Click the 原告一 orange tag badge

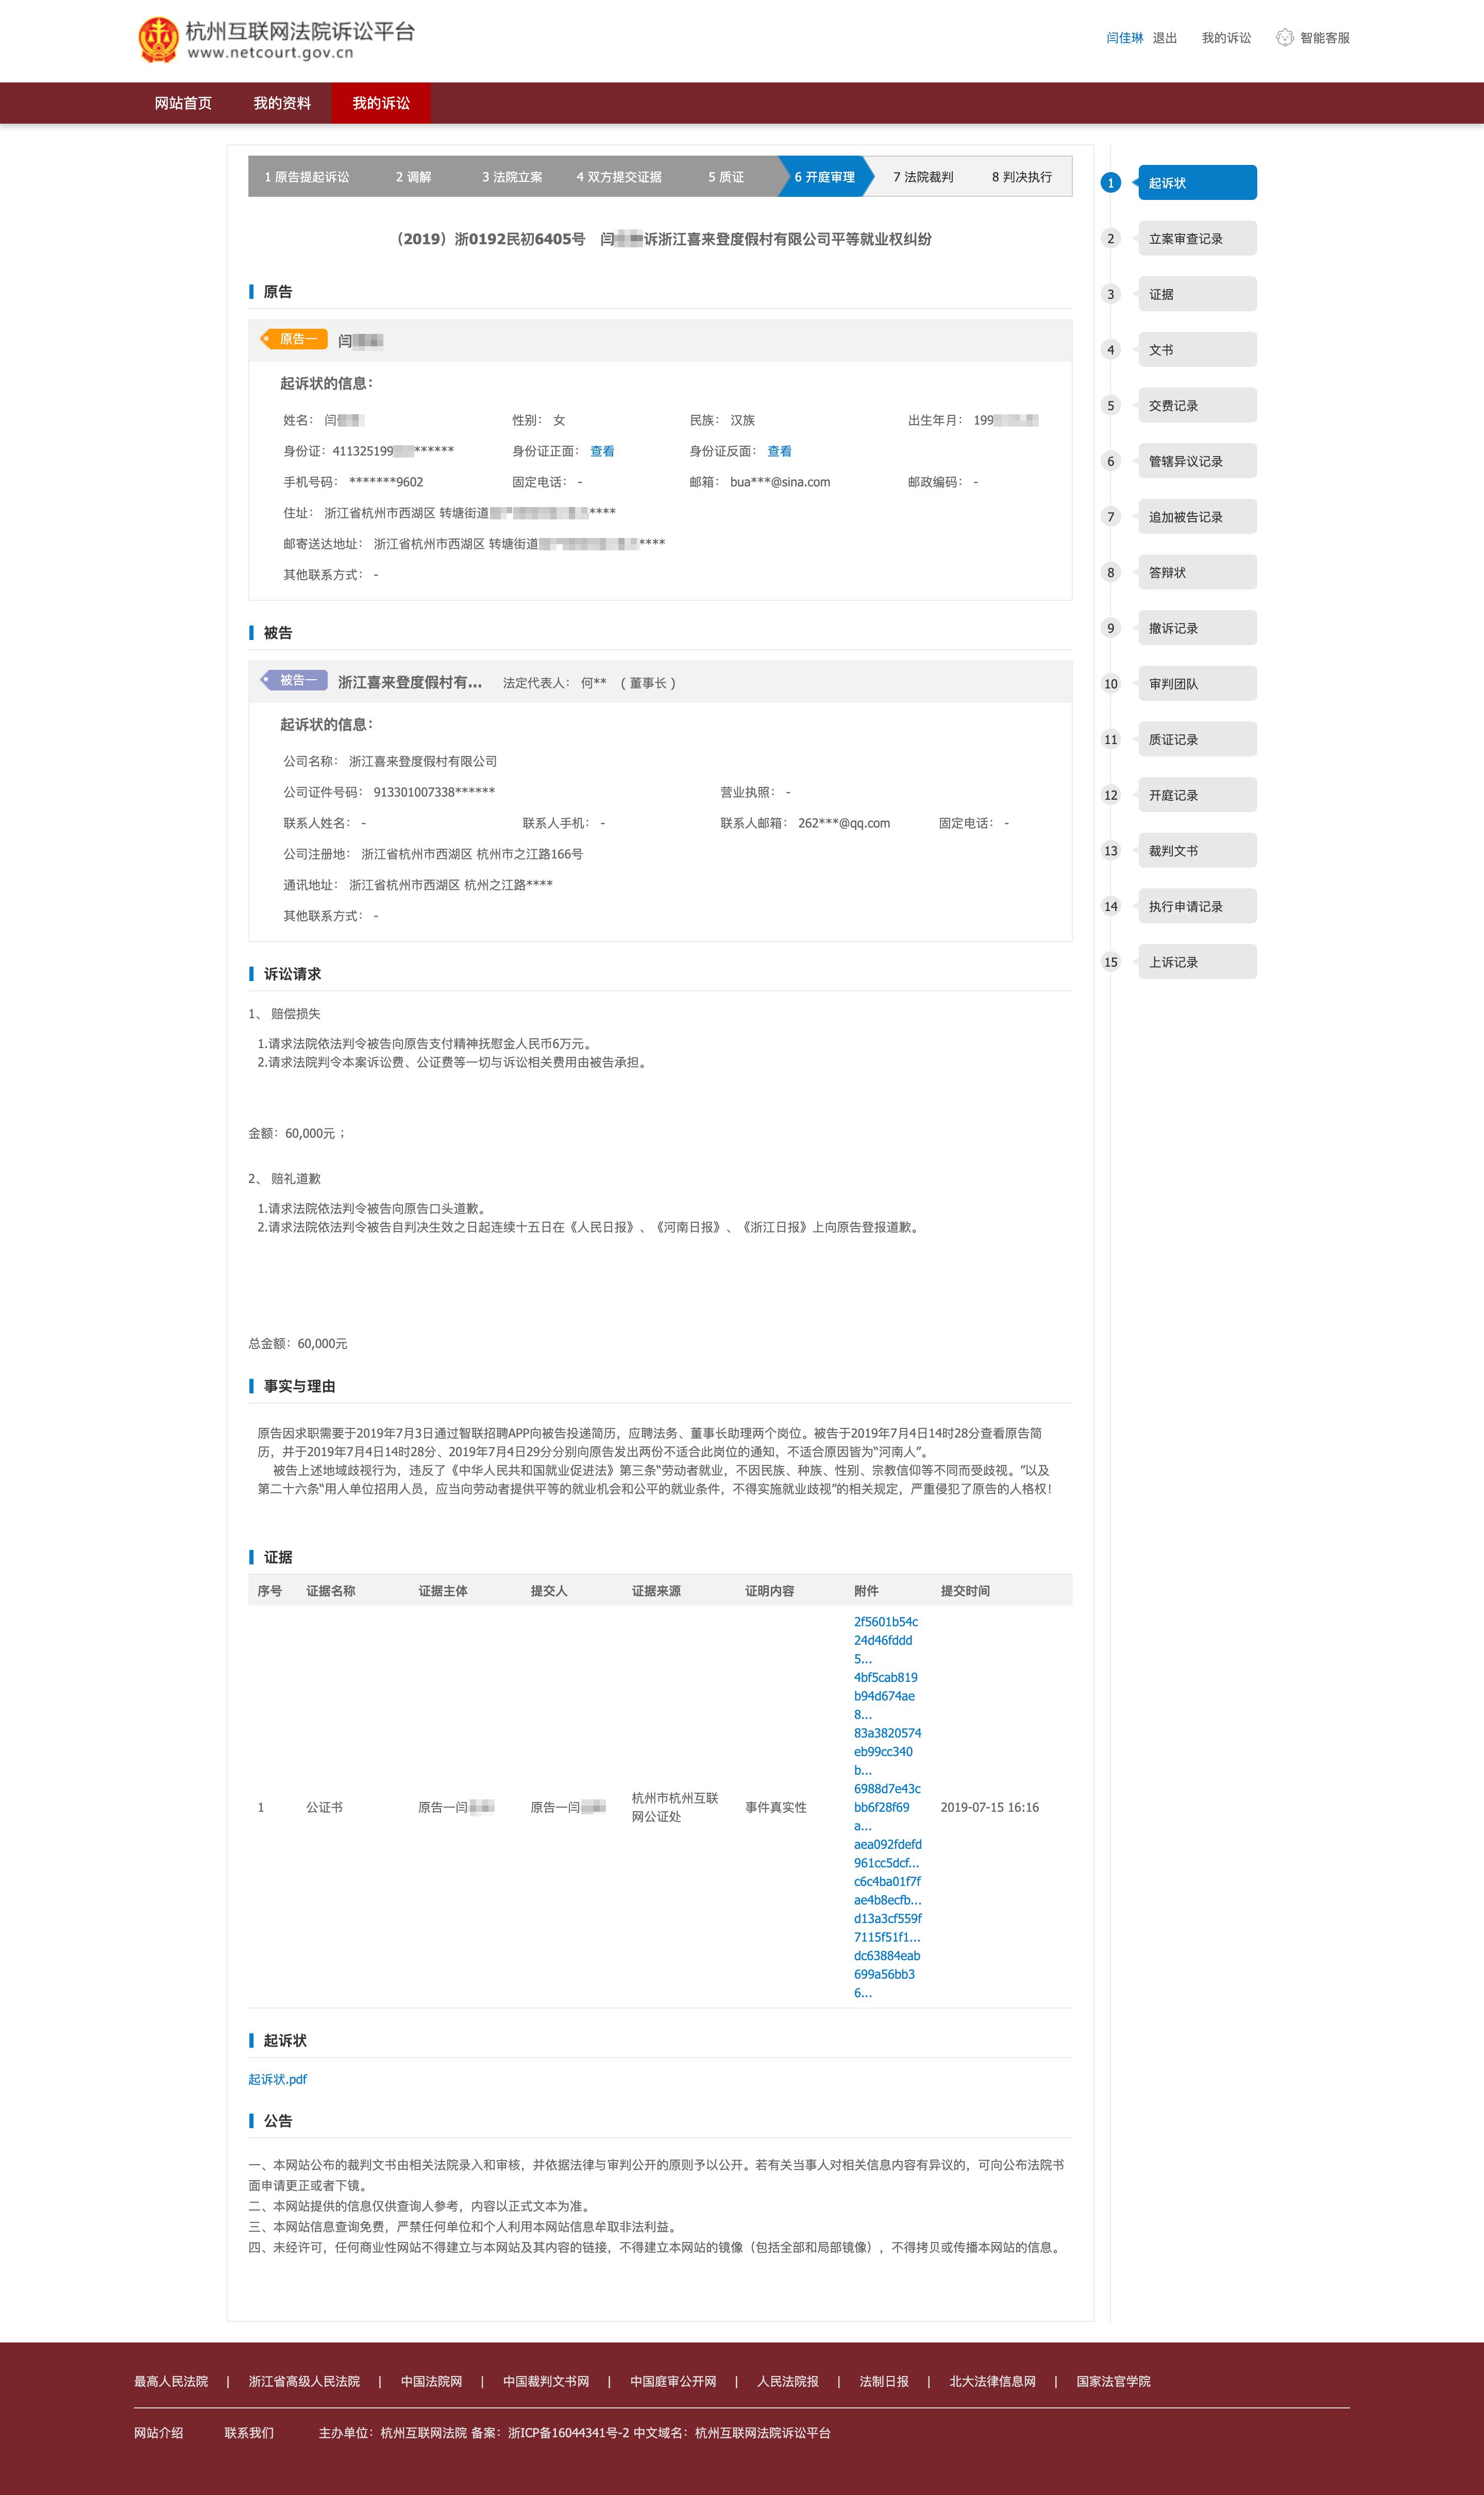coord(295,339)
